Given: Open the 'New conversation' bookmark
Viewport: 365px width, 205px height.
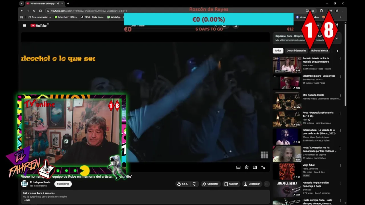Looking at the screenshot, I should tap(40, 17).
